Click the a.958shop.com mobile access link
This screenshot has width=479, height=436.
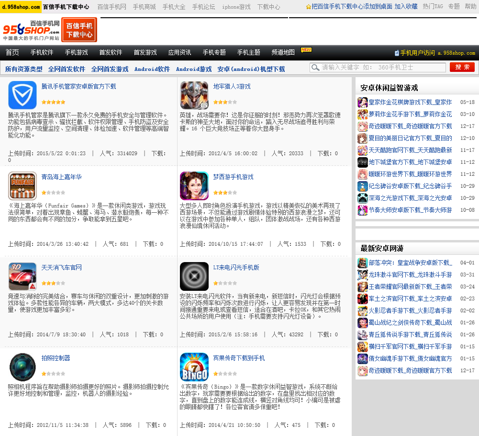tap(457, 53)
